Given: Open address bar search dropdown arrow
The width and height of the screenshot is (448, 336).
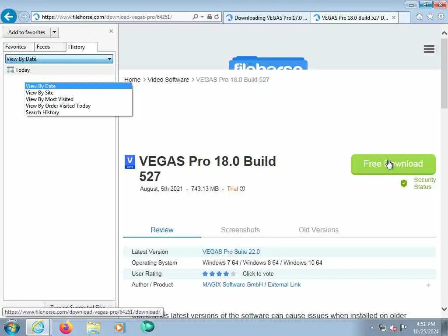Looking at the screenshot, I should point(202,17).
